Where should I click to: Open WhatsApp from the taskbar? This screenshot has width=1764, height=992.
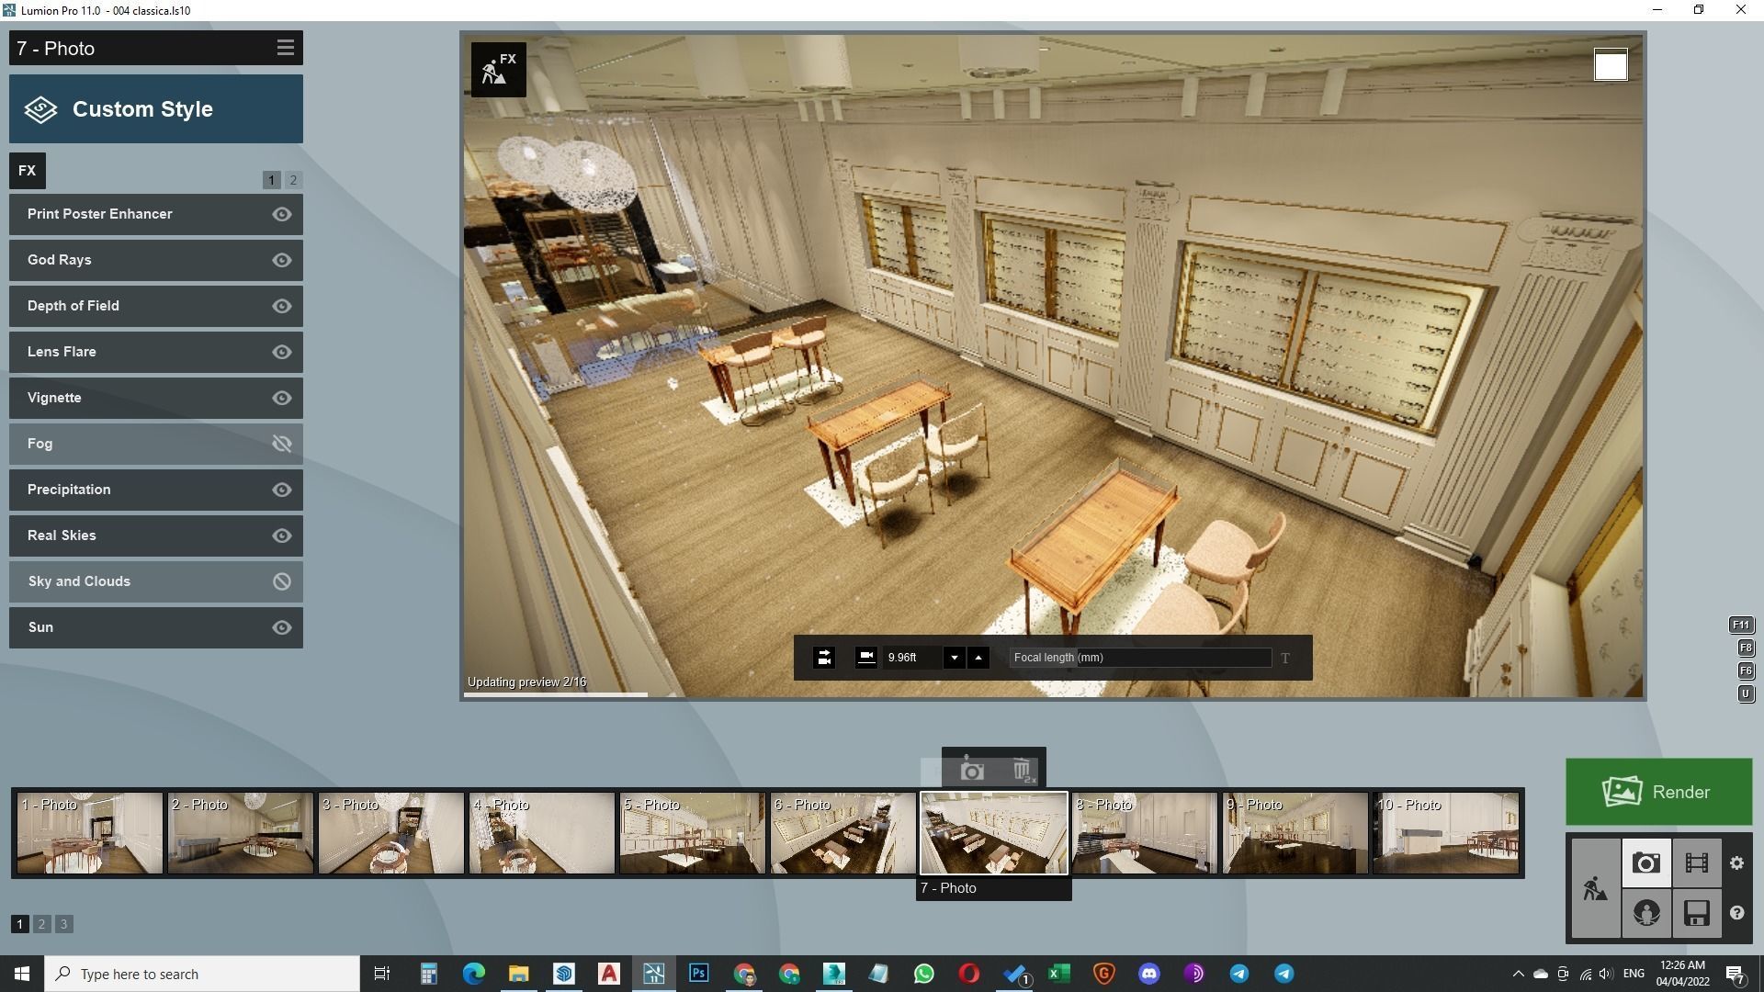tap(924, 974)
